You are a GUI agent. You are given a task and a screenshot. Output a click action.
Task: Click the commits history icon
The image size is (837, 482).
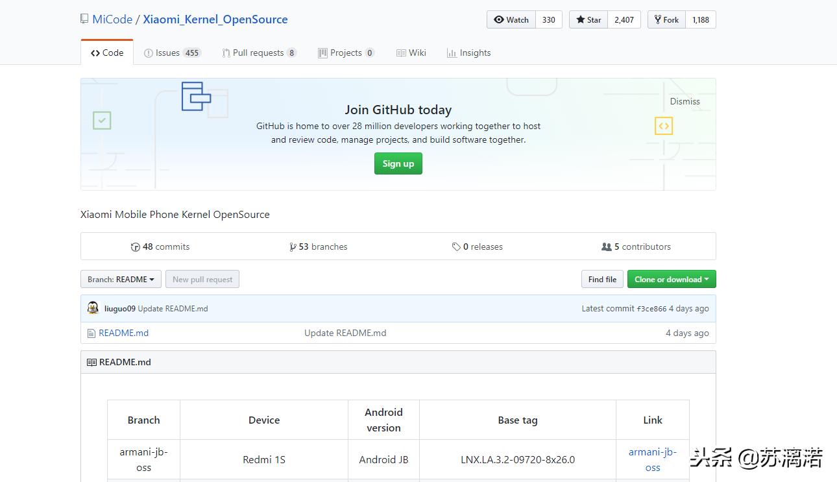[136, 247]
